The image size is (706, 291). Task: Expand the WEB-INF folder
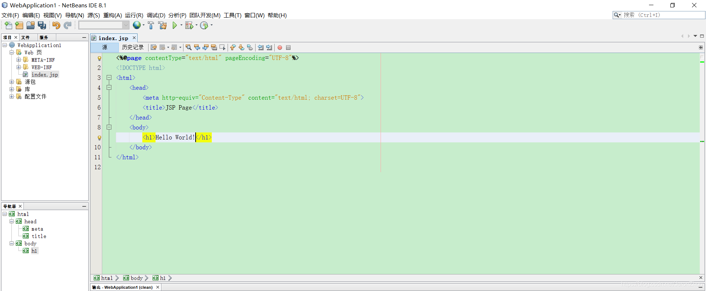18,67
